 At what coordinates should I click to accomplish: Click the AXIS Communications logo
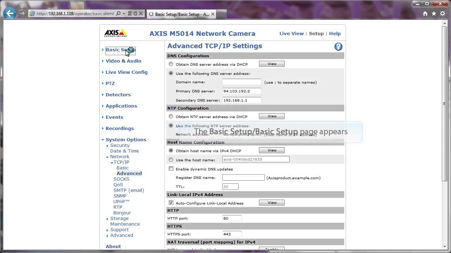tap(115, 33)
